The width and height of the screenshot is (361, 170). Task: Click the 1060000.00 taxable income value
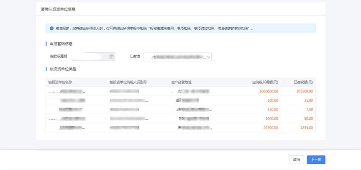click(269, 91)
